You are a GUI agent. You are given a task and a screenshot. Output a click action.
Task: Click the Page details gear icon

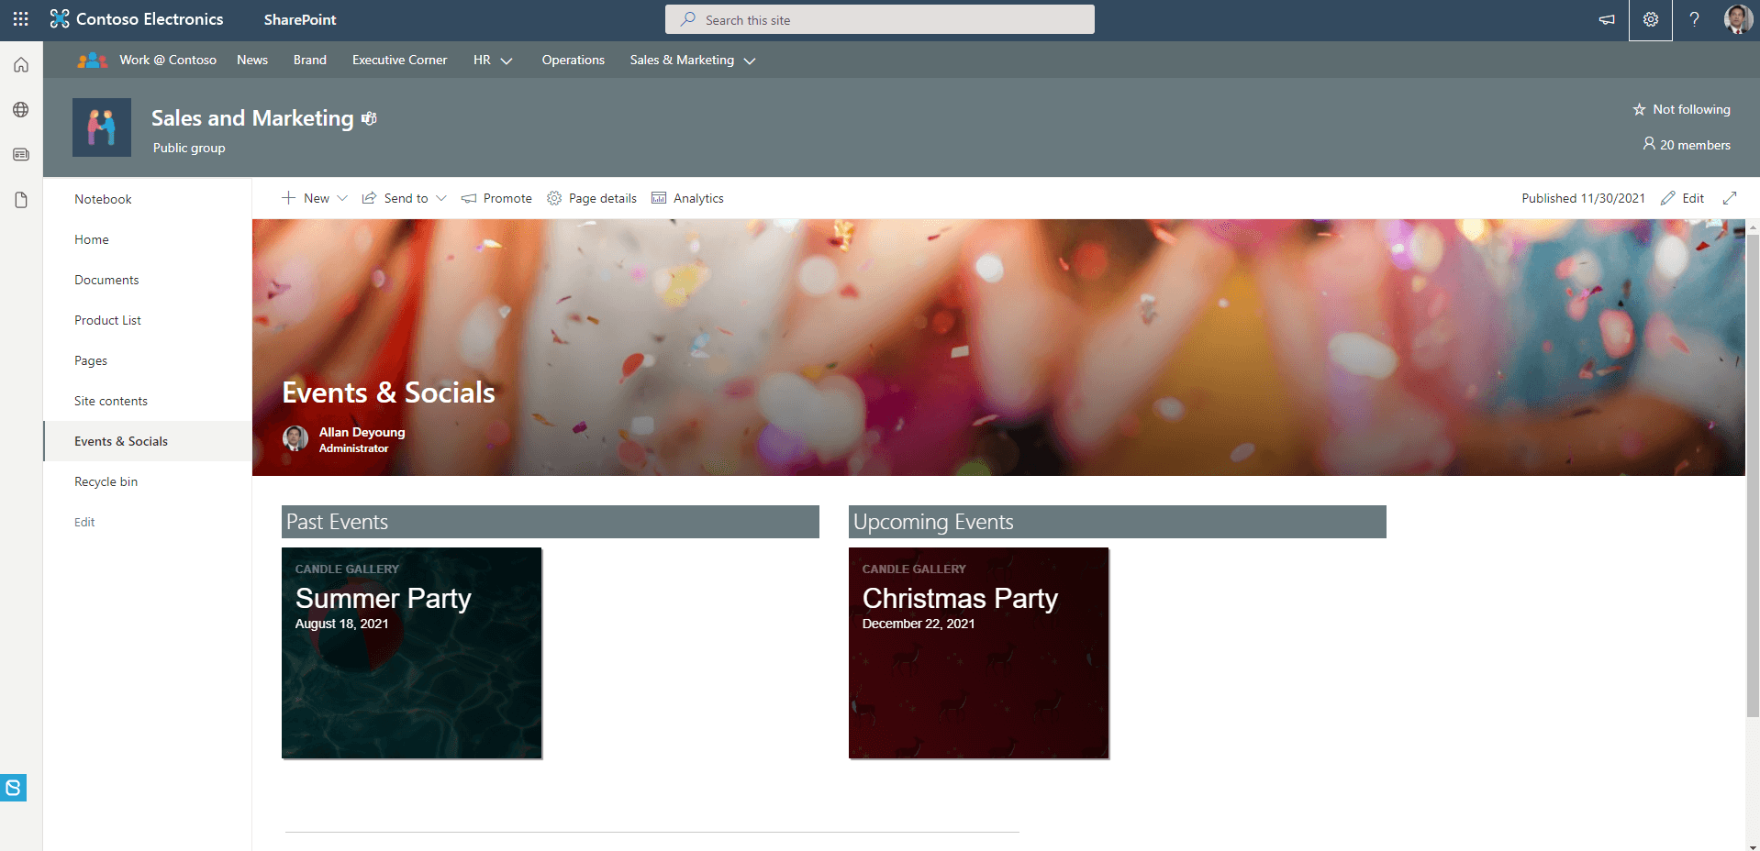click(554, 198)
